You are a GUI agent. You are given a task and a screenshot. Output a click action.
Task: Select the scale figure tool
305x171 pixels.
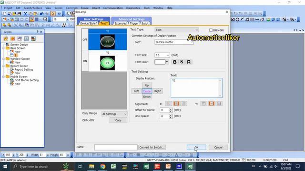click(x=257, y=19)
